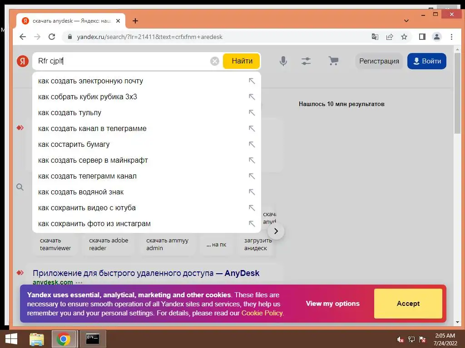This screenshot has height=348, width=465.
Task: Insert suggestion arrow for состарить бумагу
Action: (x=252, y=145)
